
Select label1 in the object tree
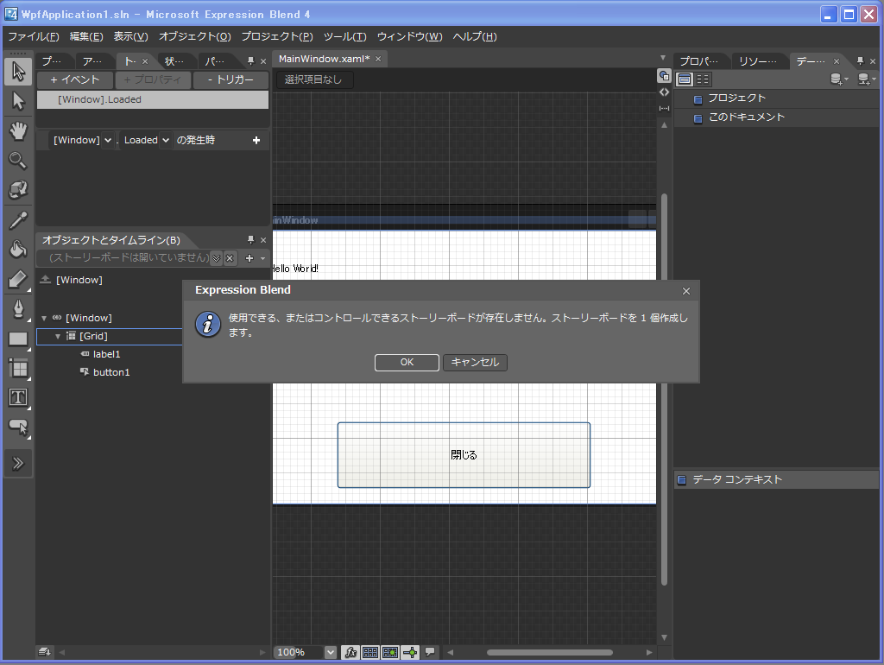pos(106,354)
